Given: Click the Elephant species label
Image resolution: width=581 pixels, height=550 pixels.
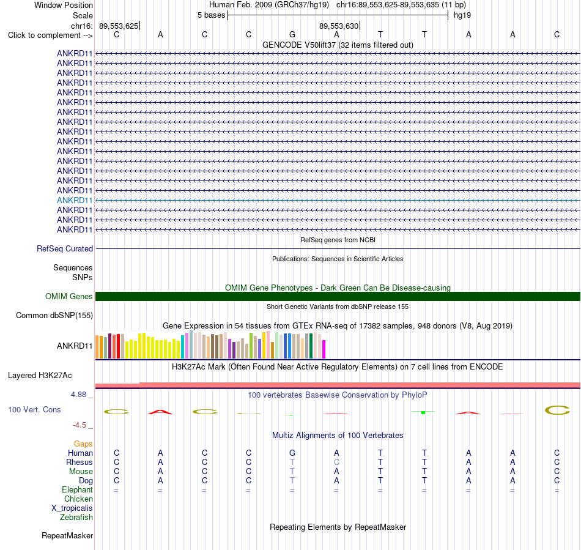Looking at the screenshot, I should point(77,489).
